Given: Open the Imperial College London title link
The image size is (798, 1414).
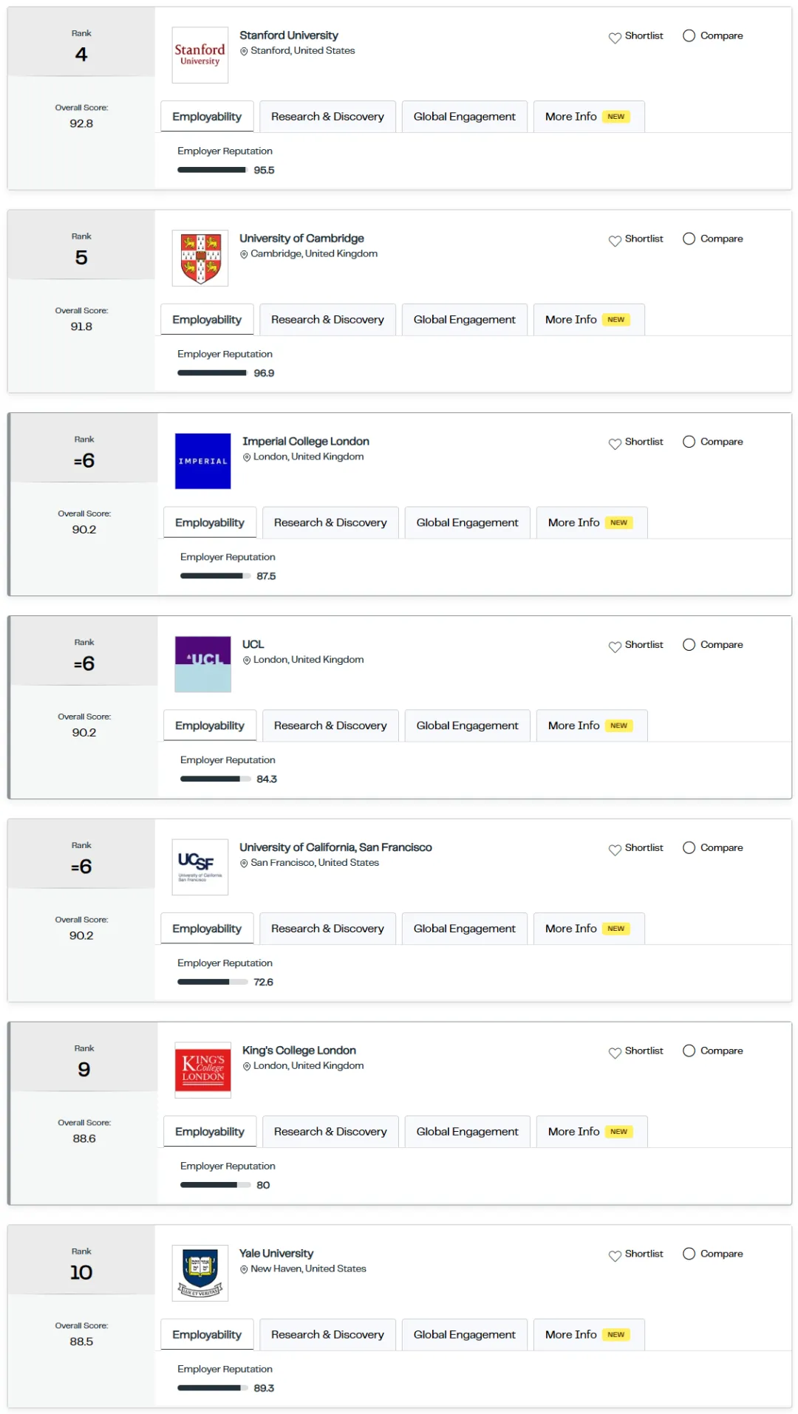Looking at the screenshot, I should tap(305, 441).
